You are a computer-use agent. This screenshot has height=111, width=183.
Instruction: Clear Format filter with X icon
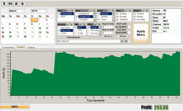click(x=147, y=11)
